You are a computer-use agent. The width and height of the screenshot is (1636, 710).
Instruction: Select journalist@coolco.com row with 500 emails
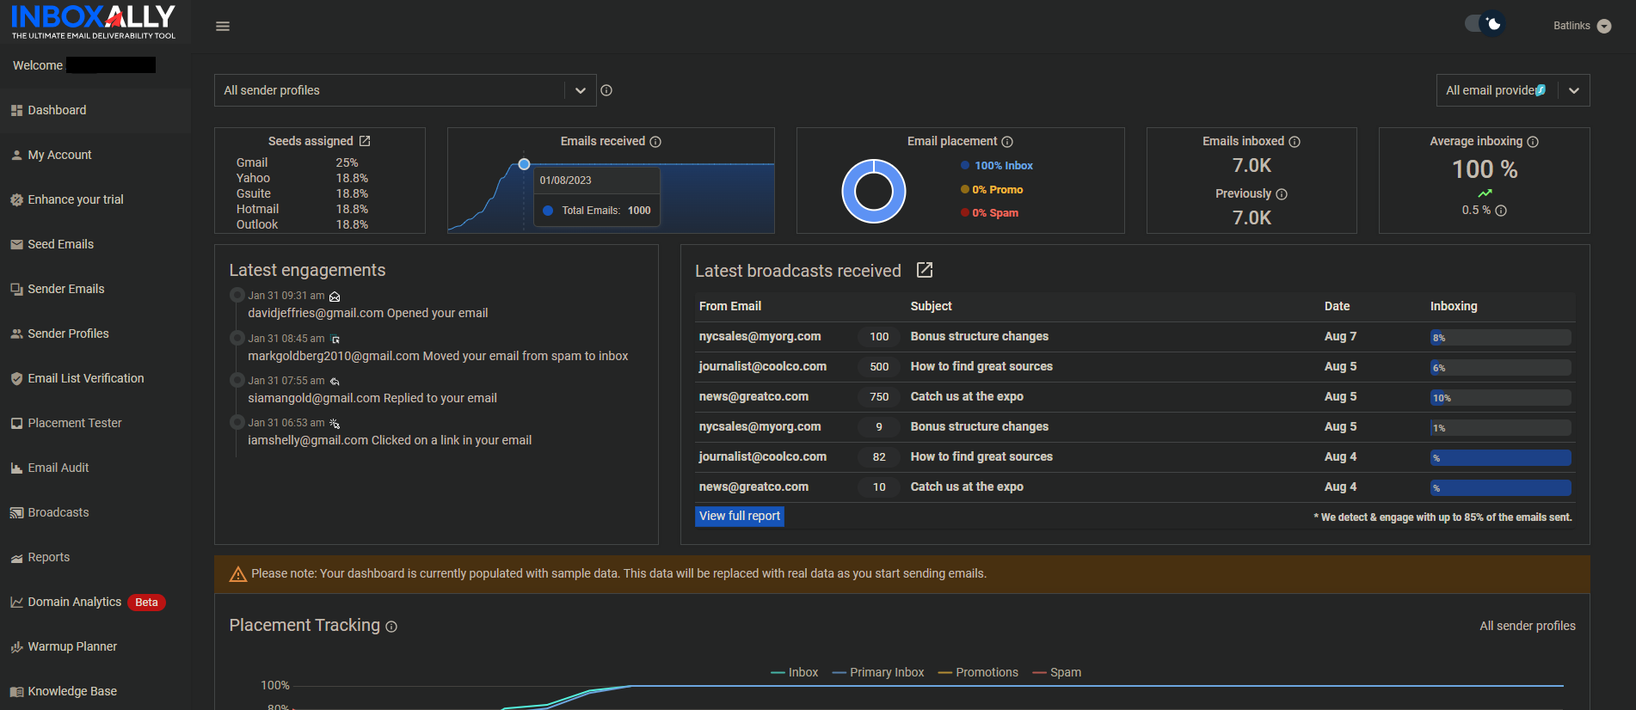coord(1135,367)
